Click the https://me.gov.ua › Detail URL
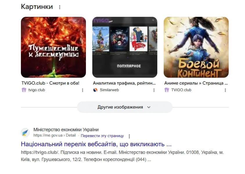Screen dimensions: 245x174 55,135
